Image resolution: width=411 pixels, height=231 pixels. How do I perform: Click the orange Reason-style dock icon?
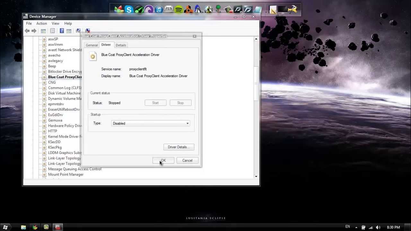[x=188, y=10]
